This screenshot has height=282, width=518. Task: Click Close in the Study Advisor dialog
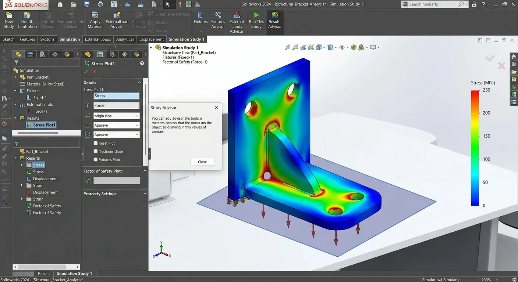202,162
